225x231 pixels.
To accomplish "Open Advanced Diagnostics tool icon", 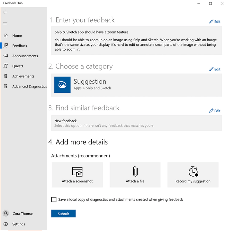I will 5,86.
